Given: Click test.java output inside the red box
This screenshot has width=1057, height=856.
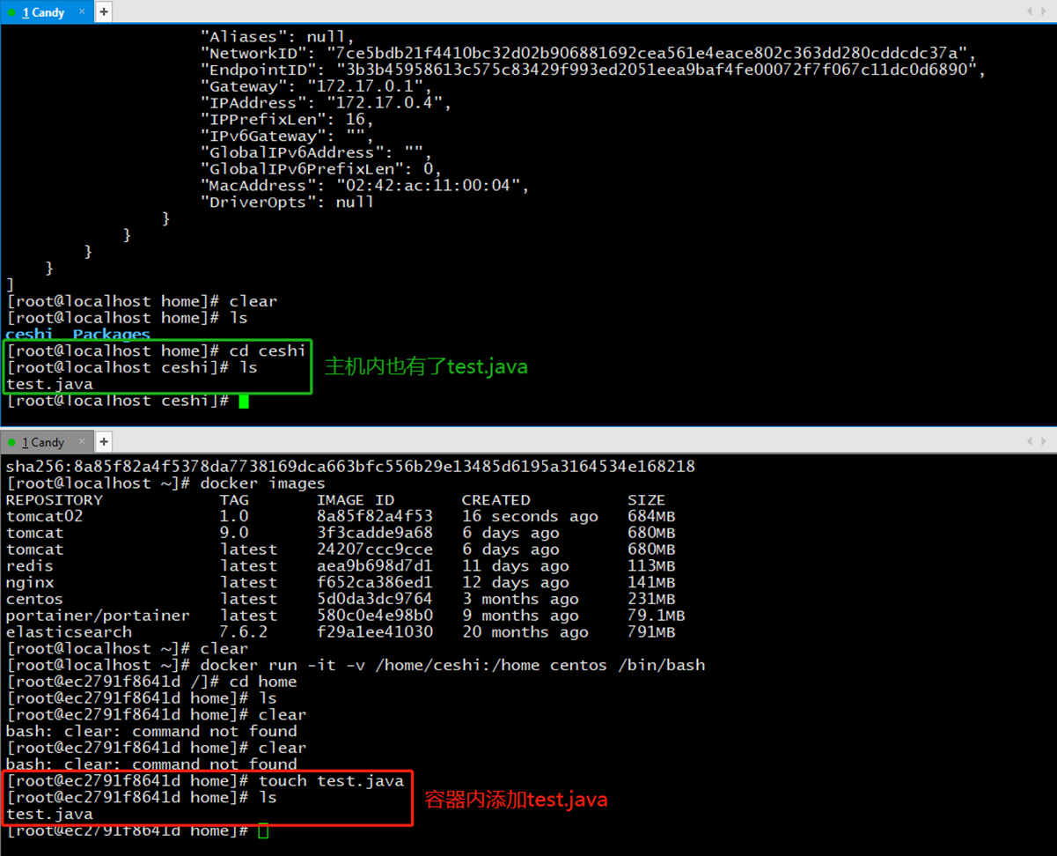Looking at the screenshot, I should [49, 814].
